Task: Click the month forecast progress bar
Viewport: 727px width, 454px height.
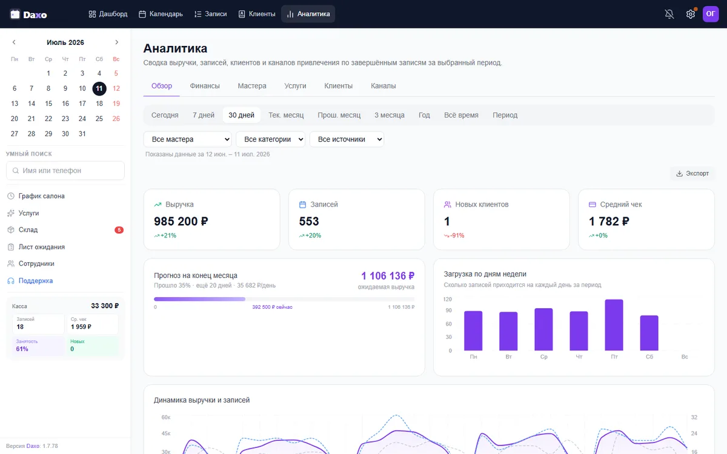Action: [x=284, y=299]
